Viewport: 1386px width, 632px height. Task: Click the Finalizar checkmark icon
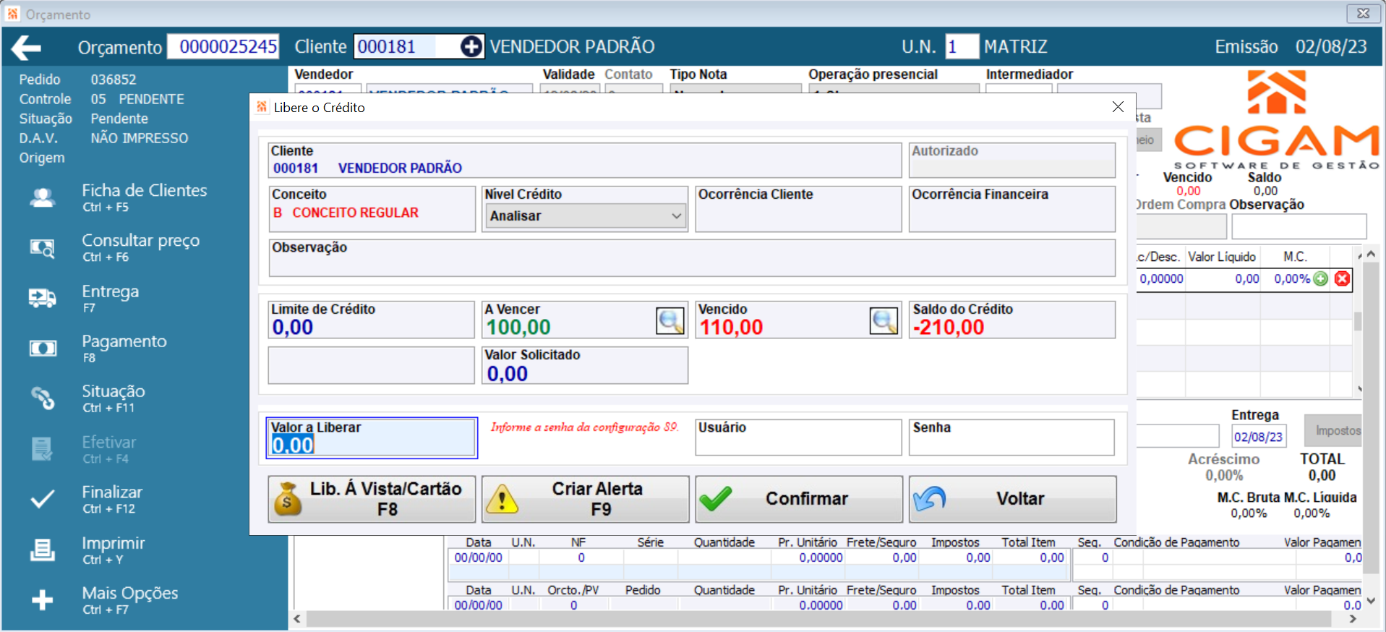[43, 499]
